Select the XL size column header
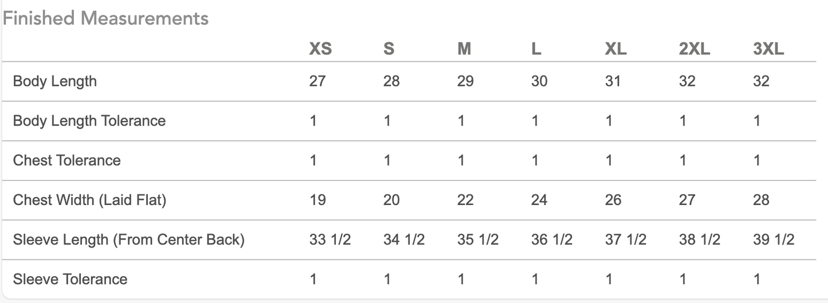 click(616, 49)
